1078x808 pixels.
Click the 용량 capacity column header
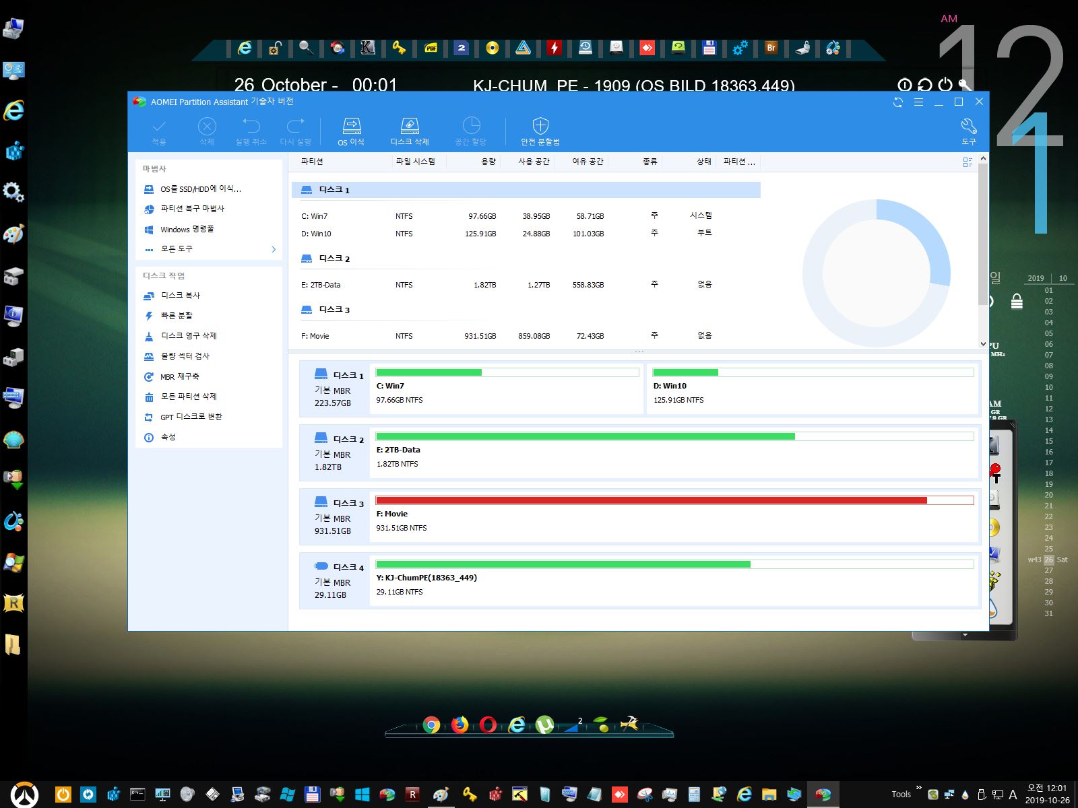click(488, 162)
